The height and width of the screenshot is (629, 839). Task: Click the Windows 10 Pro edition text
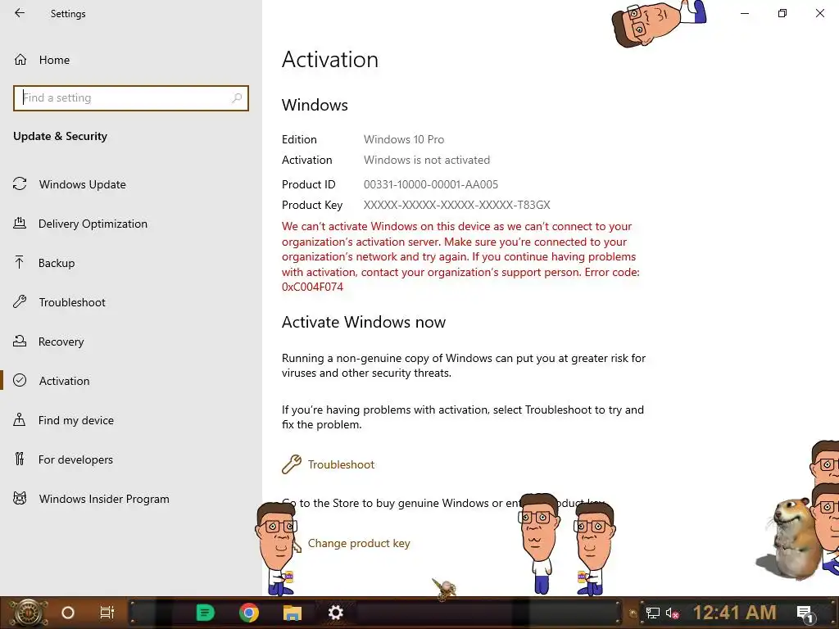click(404, 139)
